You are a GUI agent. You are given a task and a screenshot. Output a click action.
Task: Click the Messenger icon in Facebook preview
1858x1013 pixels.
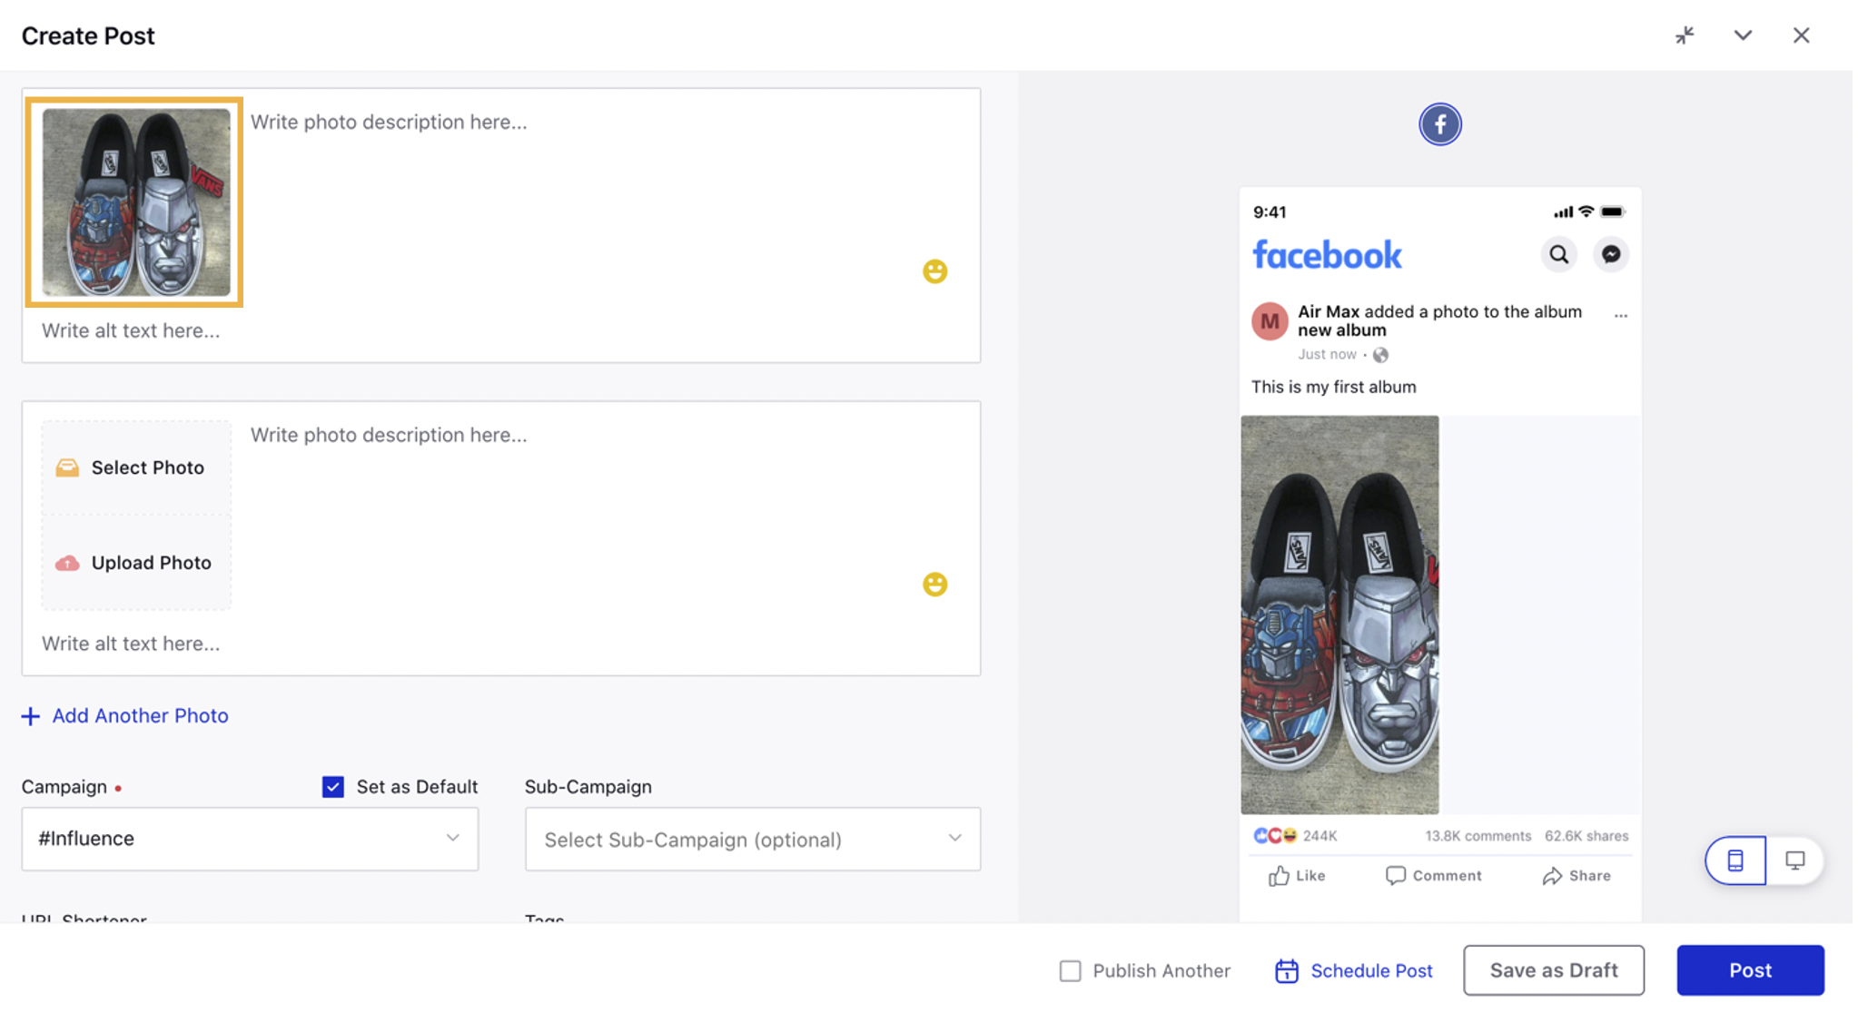(1611, 254)
